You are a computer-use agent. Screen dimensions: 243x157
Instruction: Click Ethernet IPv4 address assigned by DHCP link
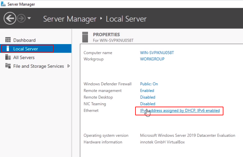(180, 110)
